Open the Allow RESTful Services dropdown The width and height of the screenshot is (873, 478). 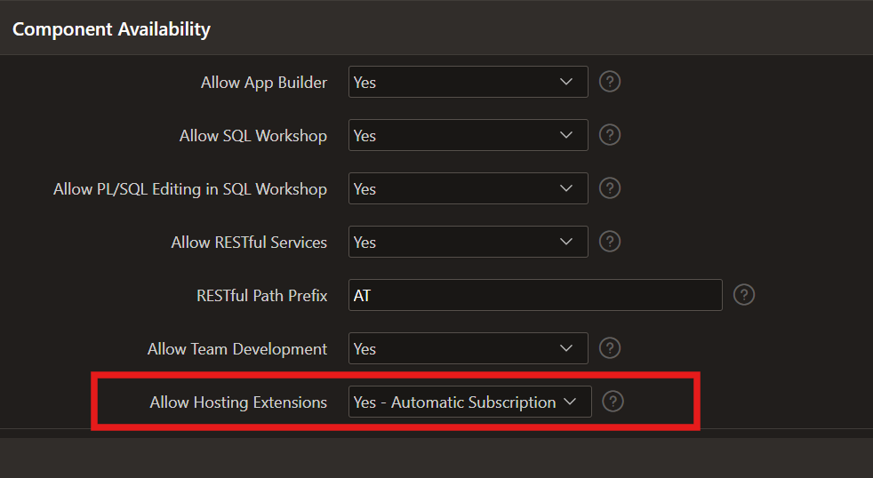point(468,242)
